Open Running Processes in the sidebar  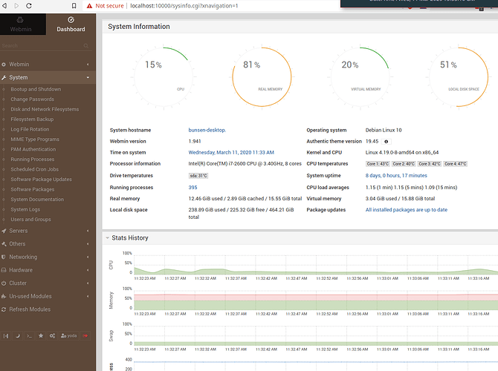point(33,160)
